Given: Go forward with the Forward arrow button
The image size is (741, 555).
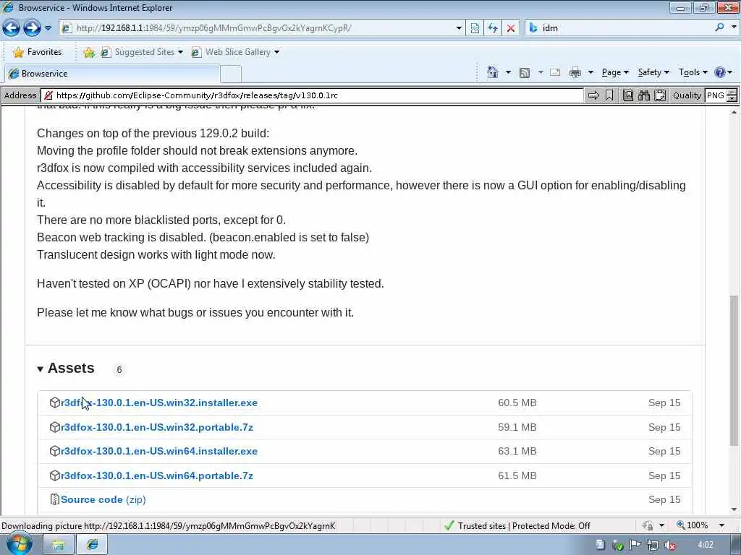Looking at the screenshot, I should pos(32,28).
